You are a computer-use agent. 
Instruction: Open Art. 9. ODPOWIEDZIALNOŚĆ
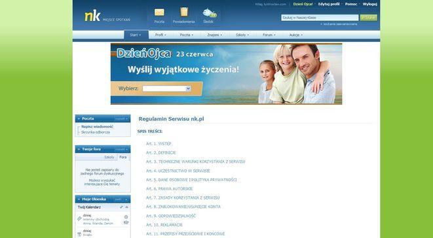click(x=171, y=216)
